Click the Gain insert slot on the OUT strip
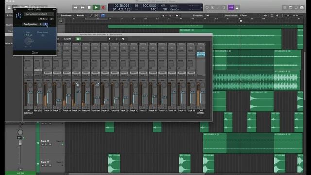Image resolution: width=311 pixels, height=175 pixels. coord(201,53)
